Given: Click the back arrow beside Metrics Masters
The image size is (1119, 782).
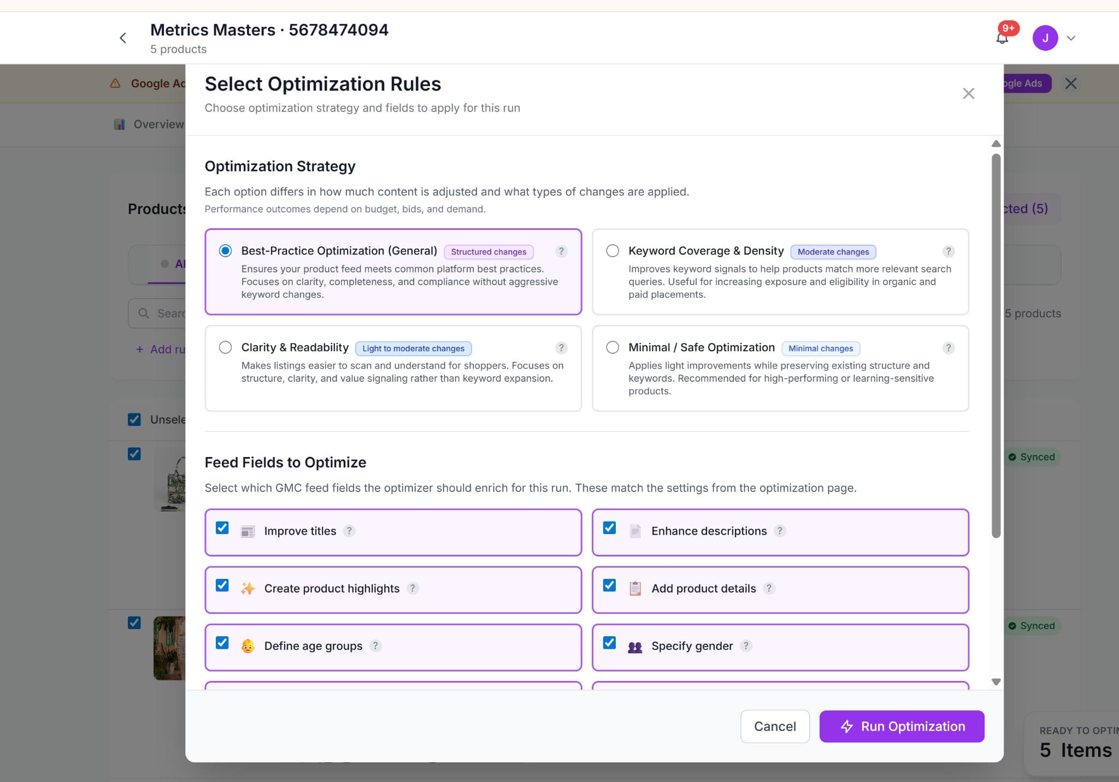Looking at the screenshot, I should coord(123,38).
